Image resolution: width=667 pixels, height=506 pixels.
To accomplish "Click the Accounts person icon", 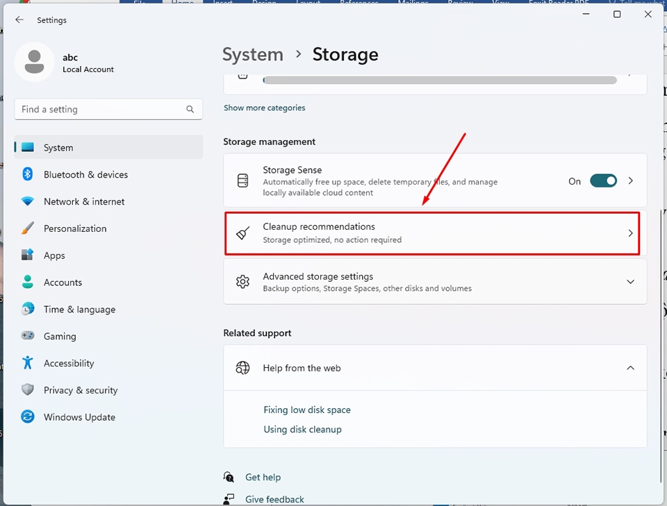I will click(28, 282).
